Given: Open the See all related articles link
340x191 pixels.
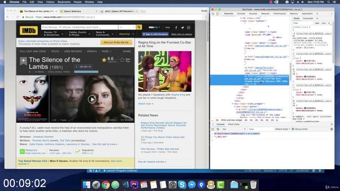Looking at the screenshot, I should (152, 162).
